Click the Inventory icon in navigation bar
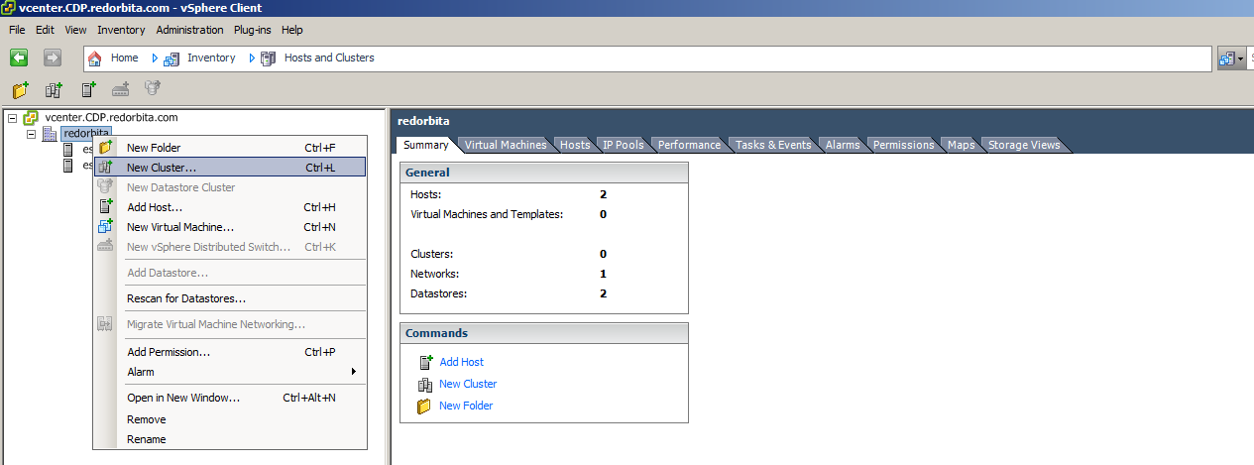The image size is (1254, 465). [x=171, y=58]
